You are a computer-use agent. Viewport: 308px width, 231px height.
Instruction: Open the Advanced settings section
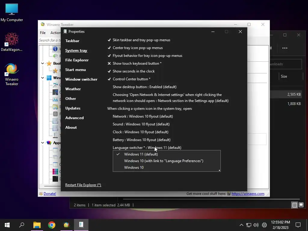[75, 118]
